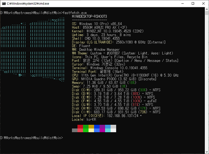Click the Memory: 11.36 GiB line
Screen dimensions: 209x154
pyautogui.click(x=104, y=83)
